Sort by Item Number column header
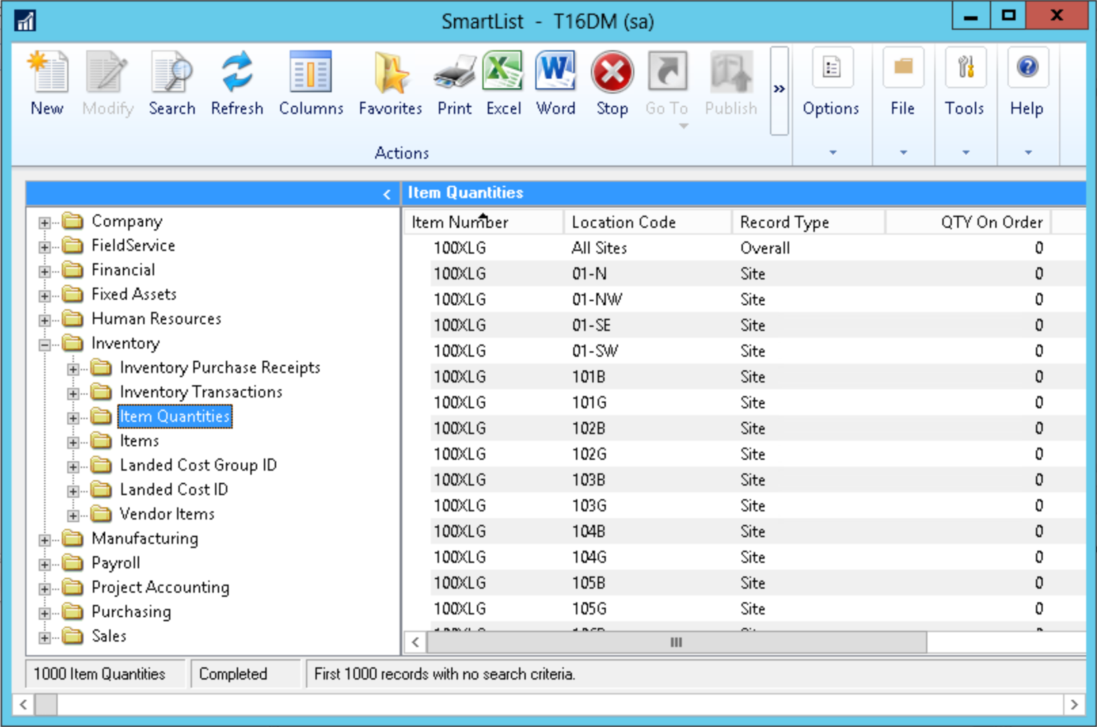 484,222
